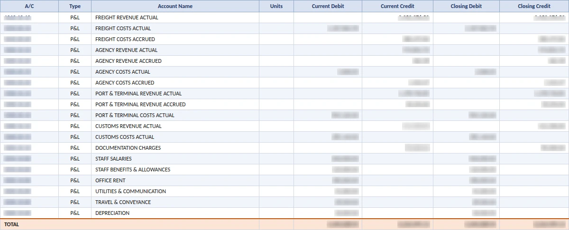Click Closing Debit value for OFFICE RENT
The image size is (569, 230).
(x=483, y=180)
